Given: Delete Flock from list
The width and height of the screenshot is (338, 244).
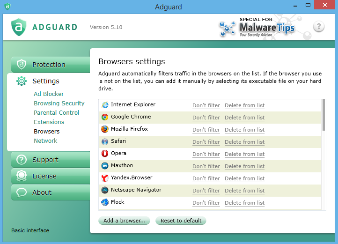Looking at the screenshot, I should (245, 203).
